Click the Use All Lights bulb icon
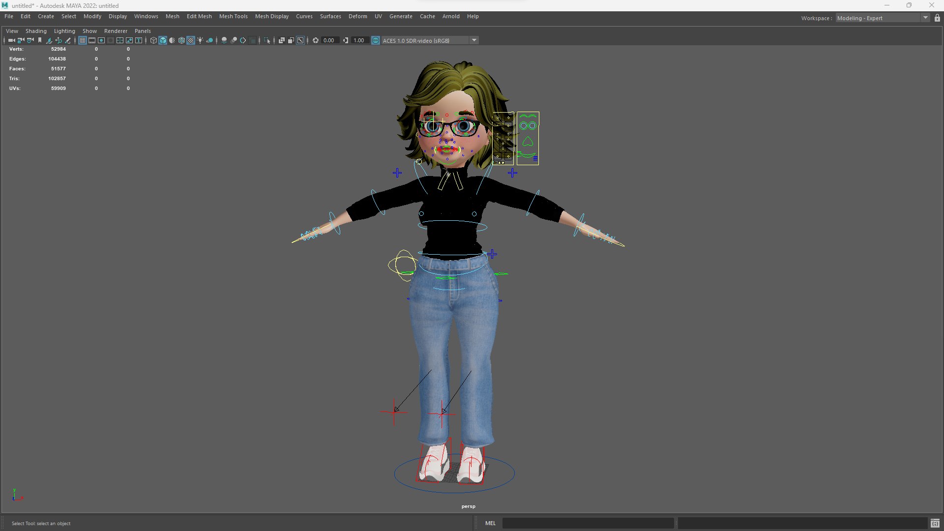The height and width of the screenshot is (531, 944). click(x=200, y=40)
